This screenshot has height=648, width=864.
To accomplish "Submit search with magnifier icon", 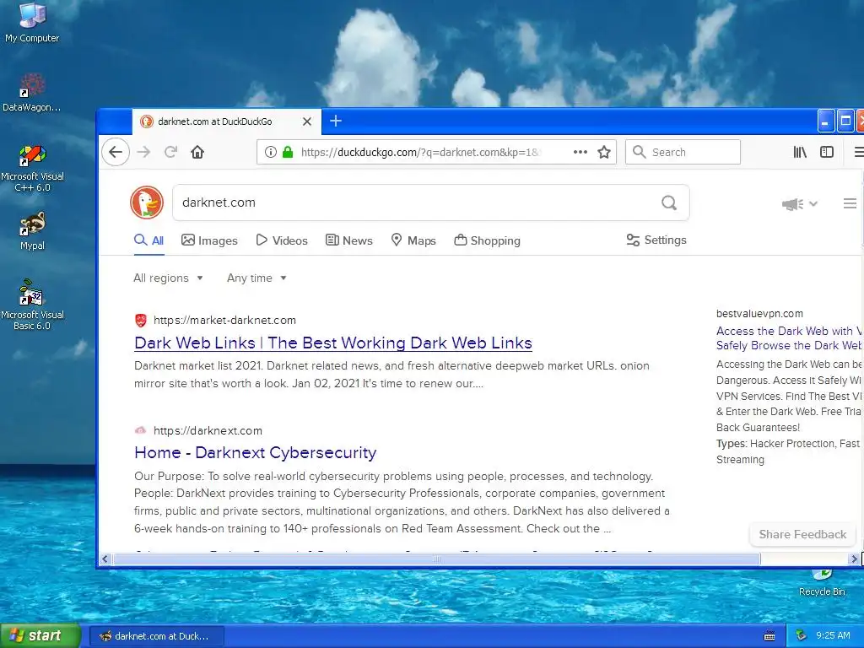I will [x=669, y=202].
